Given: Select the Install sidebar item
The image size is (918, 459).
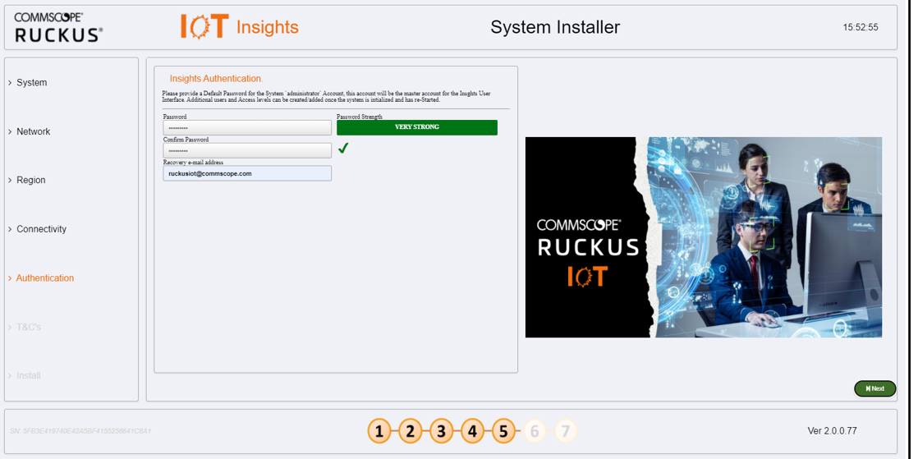Looking at the screenshot, I should [x=29, y=375].
